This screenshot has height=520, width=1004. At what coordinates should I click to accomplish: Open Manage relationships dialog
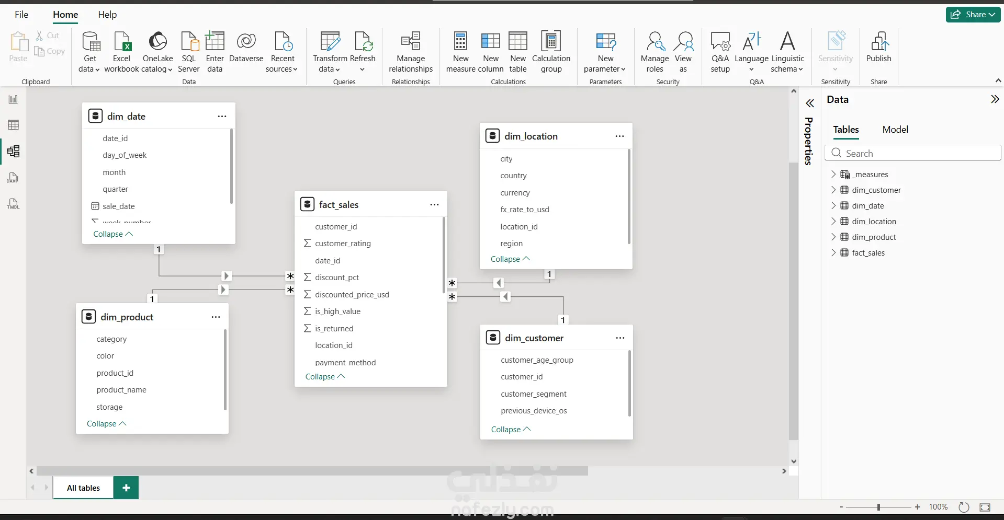pyautogui.click(x=411, y=52)
